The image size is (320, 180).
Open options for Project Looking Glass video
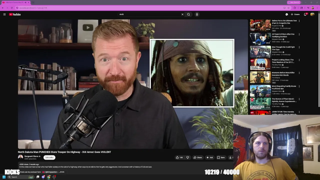299,60
